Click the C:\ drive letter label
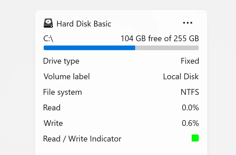 click(48, 38)
